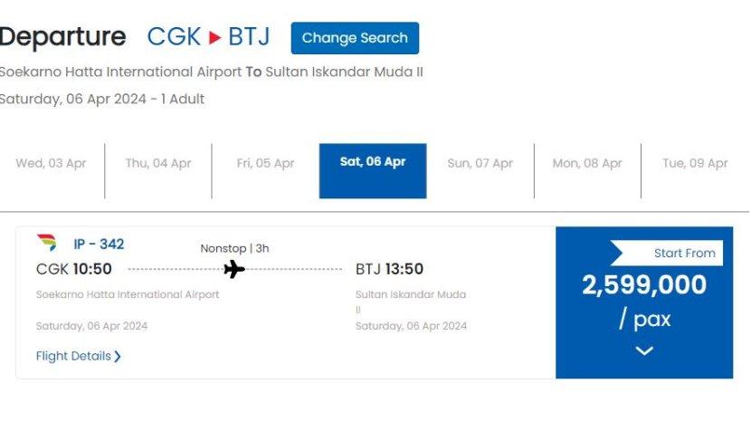Click the red arrow between CGK and BTJ
This screenshot has width=751, height=422.
click(x=214, y=37)
